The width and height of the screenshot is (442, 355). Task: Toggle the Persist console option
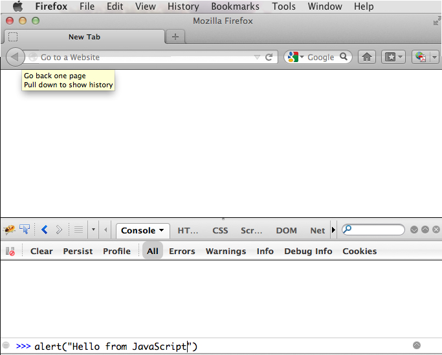(x=78, y=251)
